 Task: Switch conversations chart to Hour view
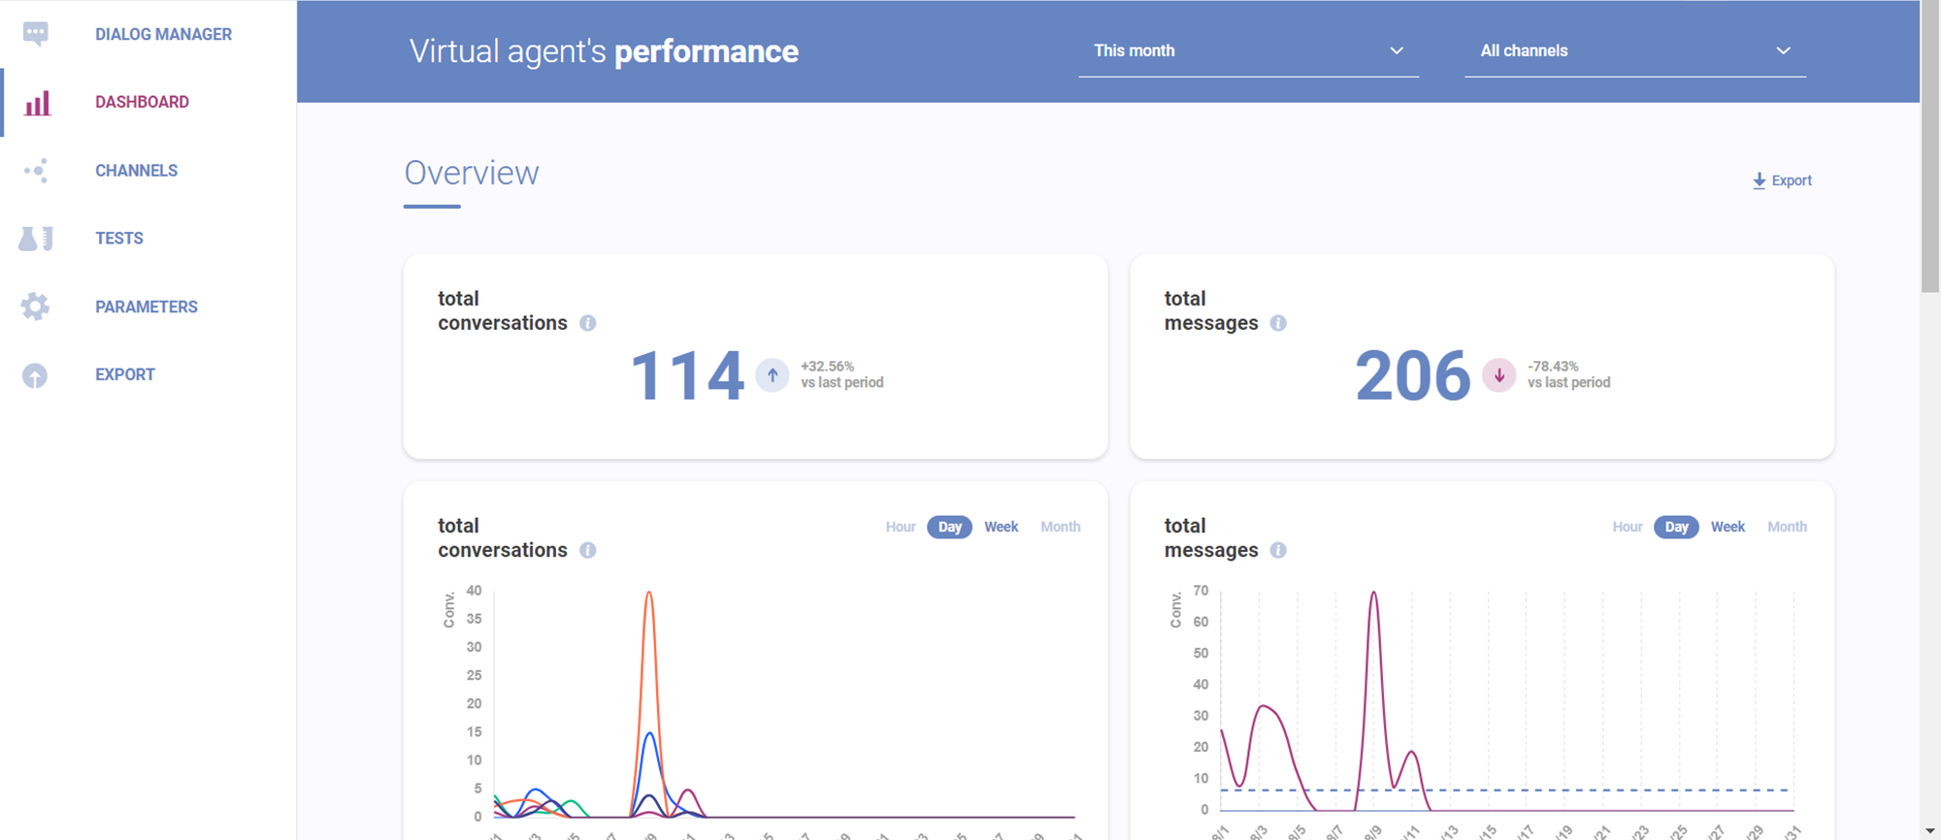coord(900,527)
